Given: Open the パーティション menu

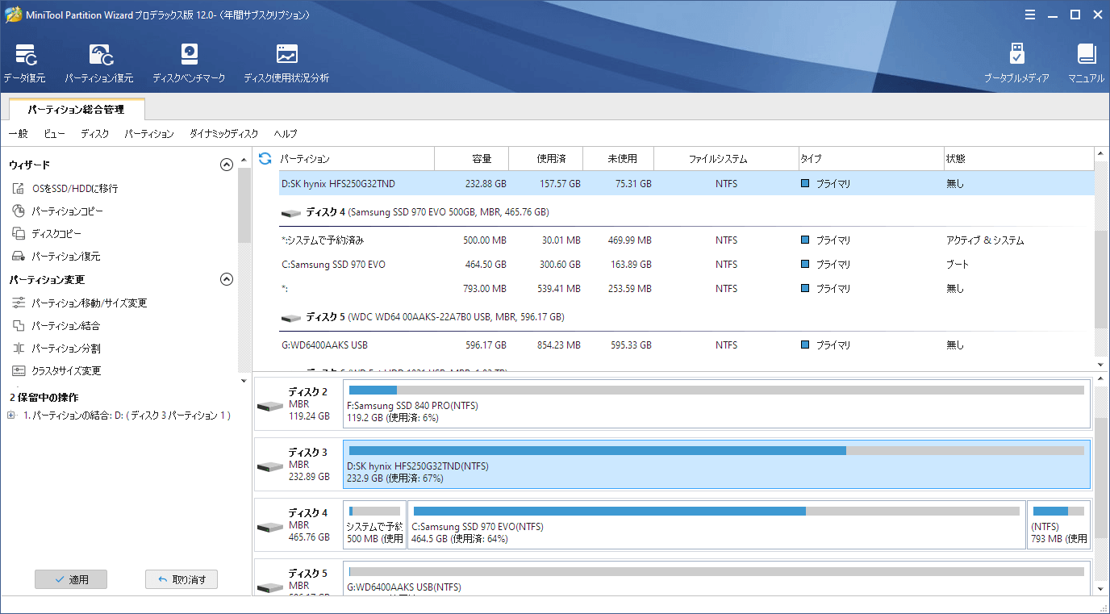Looking at the screenshot, I should [x=149, y=134].
